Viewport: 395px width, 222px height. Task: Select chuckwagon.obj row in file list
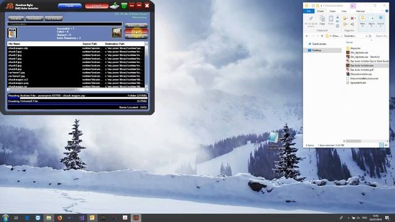pos(76,48)
